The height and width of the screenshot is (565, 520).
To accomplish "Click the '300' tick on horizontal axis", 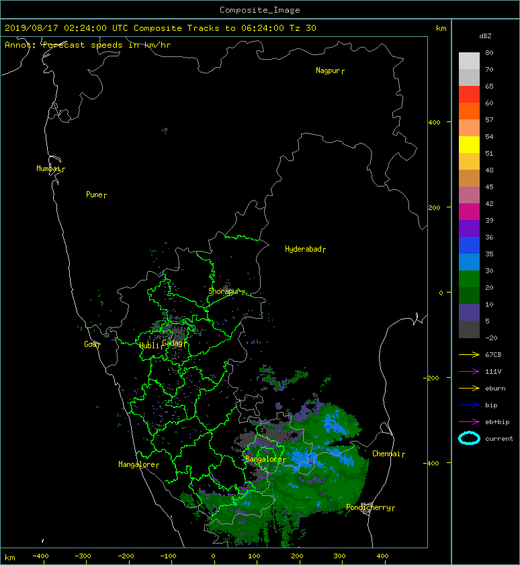I will [339, 556].
